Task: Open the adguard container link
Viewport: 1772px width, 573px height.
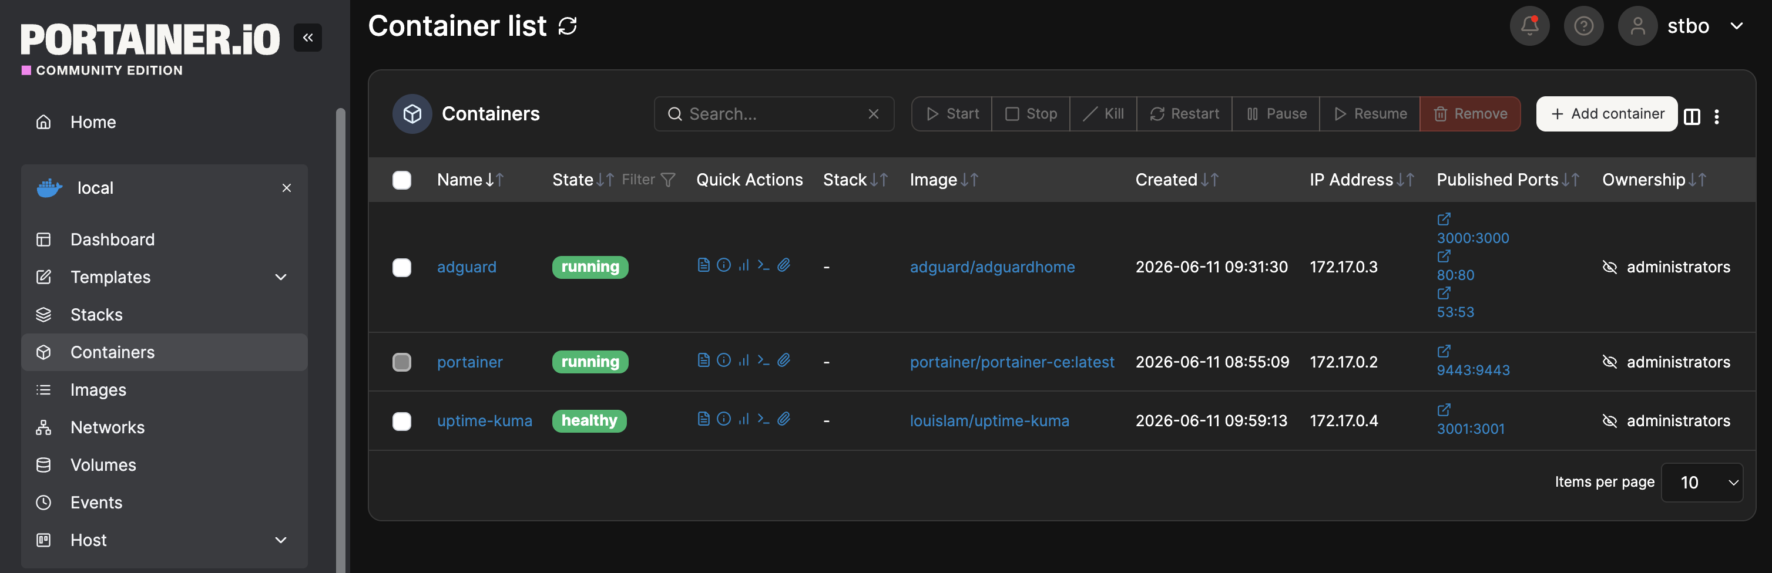Action: [x=467, y=267]
